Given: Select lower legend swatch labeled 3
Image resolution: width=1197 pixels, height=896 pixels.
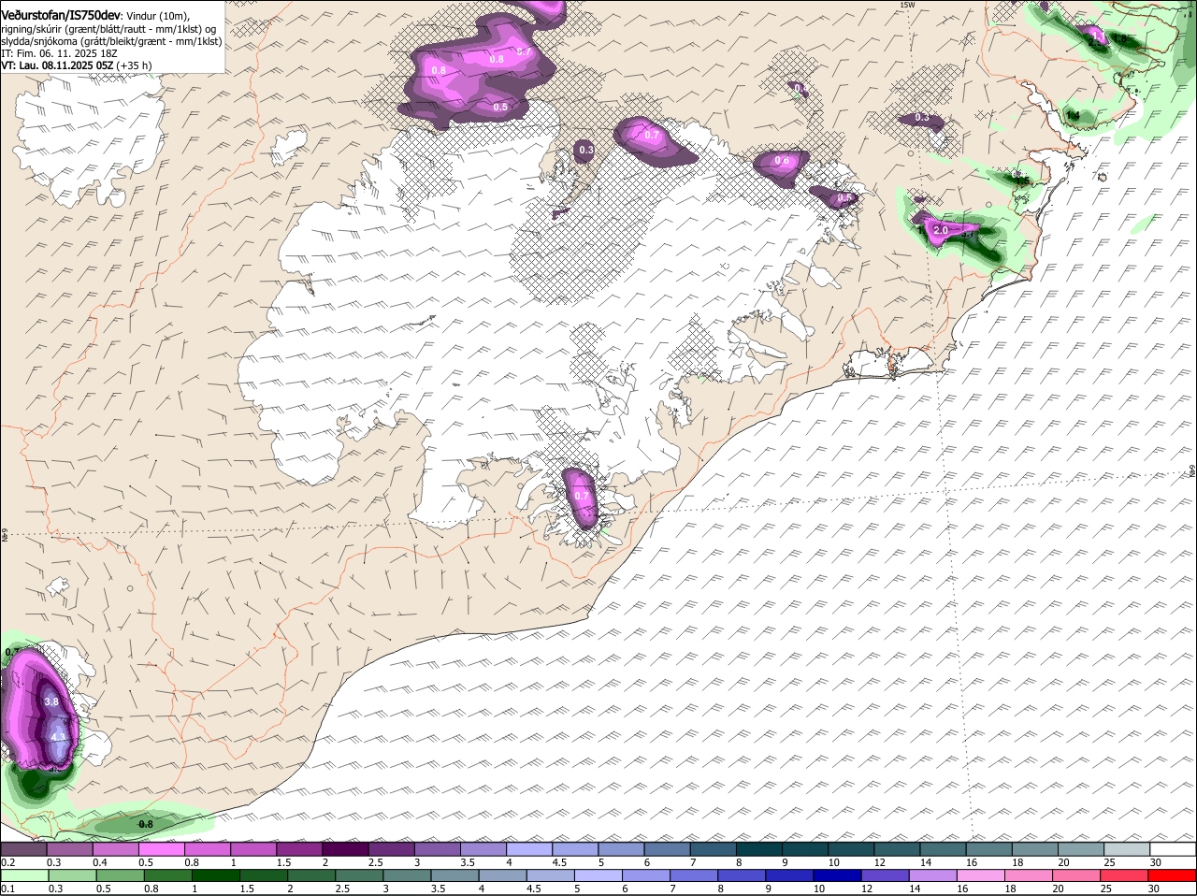Looking at the screenshot, I should [x=407, y=876].
